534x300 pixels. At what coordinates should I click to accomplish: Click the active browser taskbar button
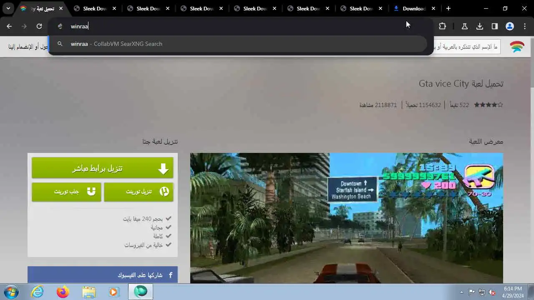click(x=141, y=292)
